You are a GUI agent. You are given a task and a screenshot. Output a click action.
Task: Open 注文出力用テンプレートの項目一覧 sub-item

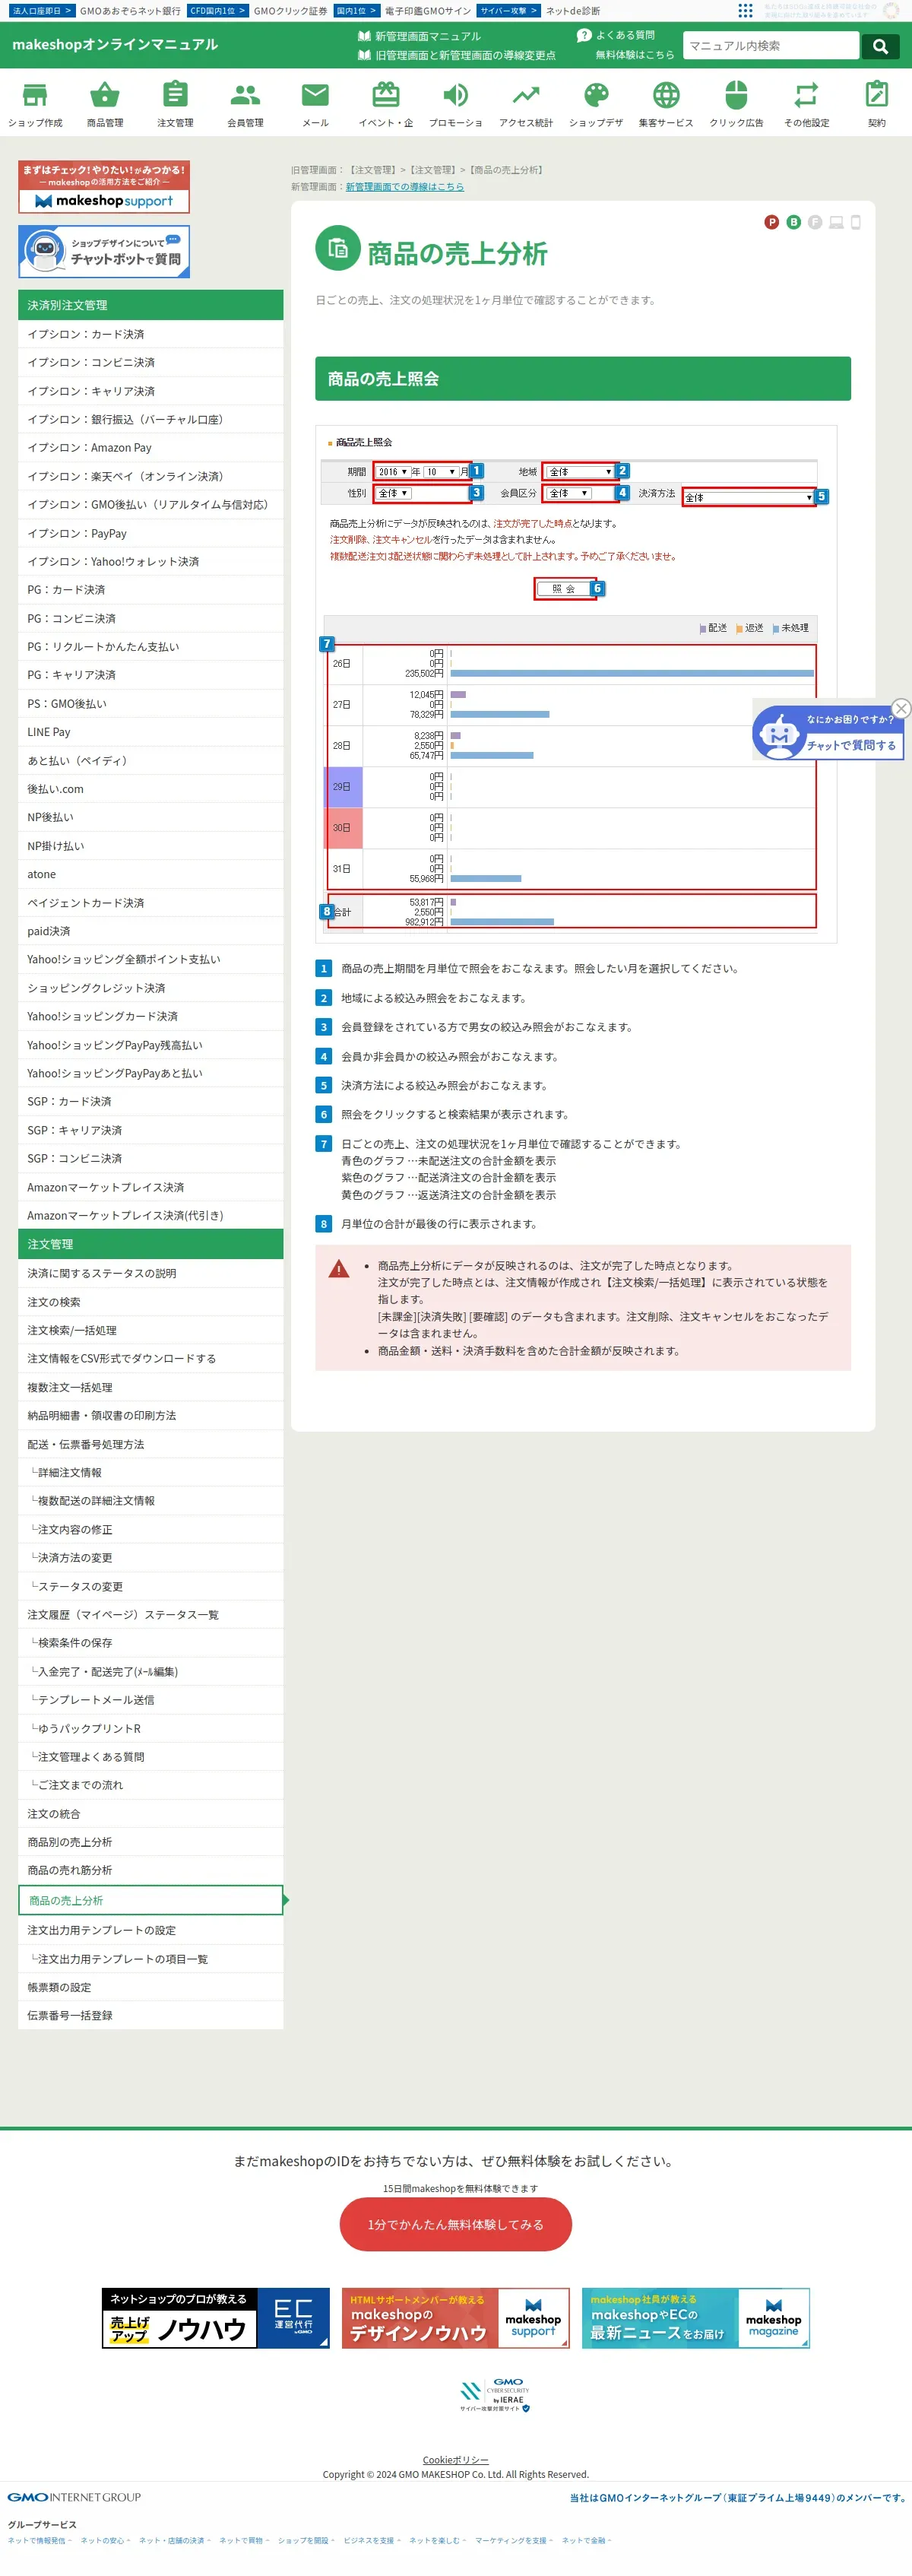[x=151, y=1959]
